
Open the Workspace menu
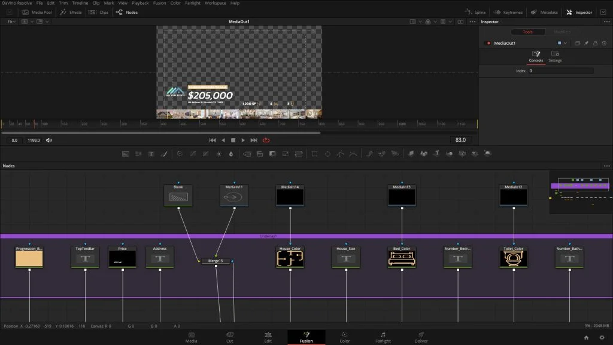tap(216, 3)
